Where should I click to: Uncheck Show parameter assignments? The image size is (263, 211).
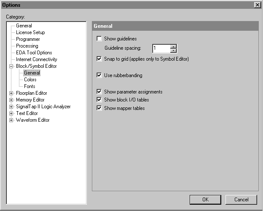pos(99,92)
